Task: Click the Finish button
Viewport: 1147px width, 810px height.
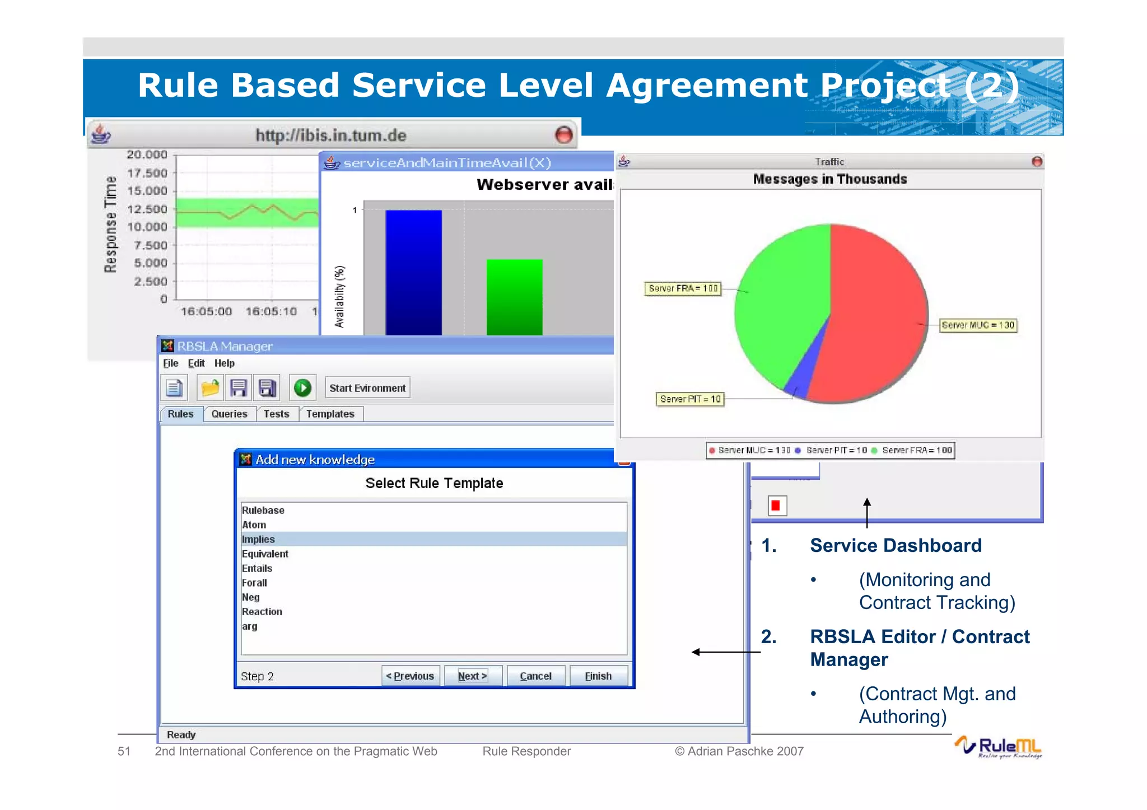Action: pyautogui.click(x=598, y=676)
